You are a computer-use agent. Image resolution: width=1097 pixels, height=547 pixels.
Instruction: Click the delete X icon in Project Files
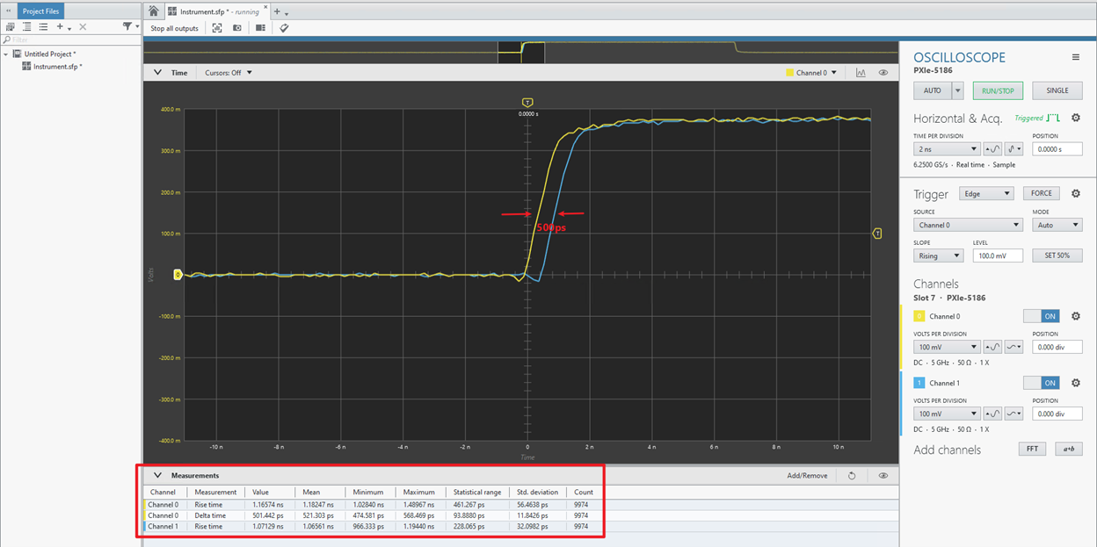tap(84, 27)
